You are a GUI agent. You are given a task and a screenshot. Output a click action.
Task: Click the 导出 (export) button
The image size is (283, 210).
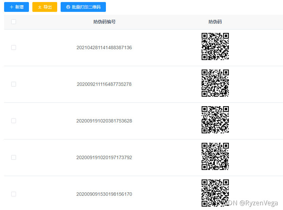tap(45, 7)
